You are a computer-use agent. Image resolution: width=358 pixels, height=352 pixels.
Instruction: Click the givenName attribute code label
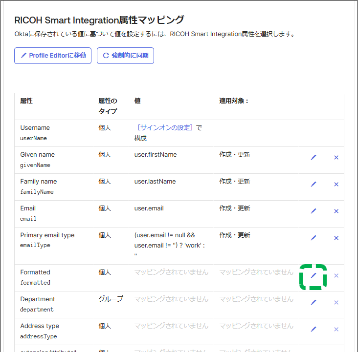point(35,165)
